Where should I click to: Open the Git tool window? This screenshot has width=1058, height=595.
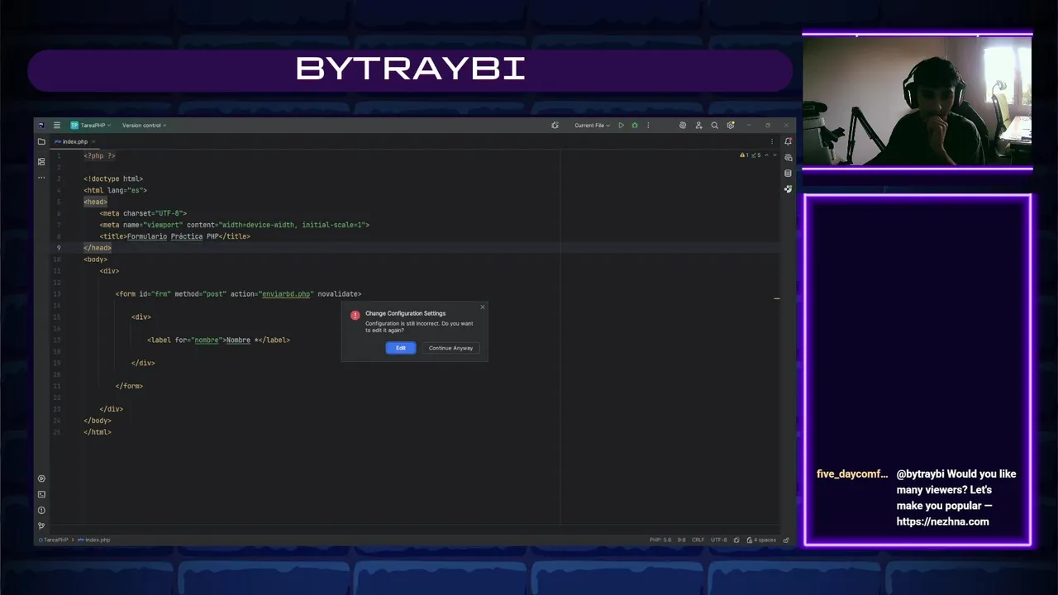pos(41,526)
